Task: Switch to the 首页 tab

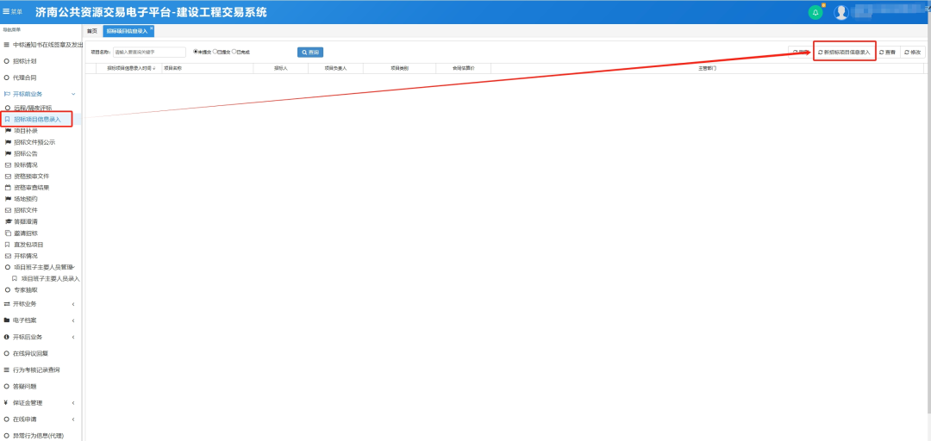Action: pos(92,31)
